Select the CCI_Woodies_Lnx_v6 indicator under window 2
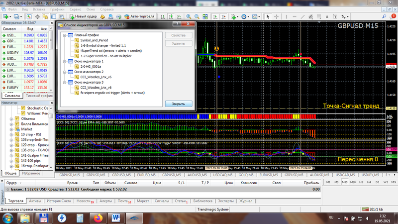 (x=96, y=77)
